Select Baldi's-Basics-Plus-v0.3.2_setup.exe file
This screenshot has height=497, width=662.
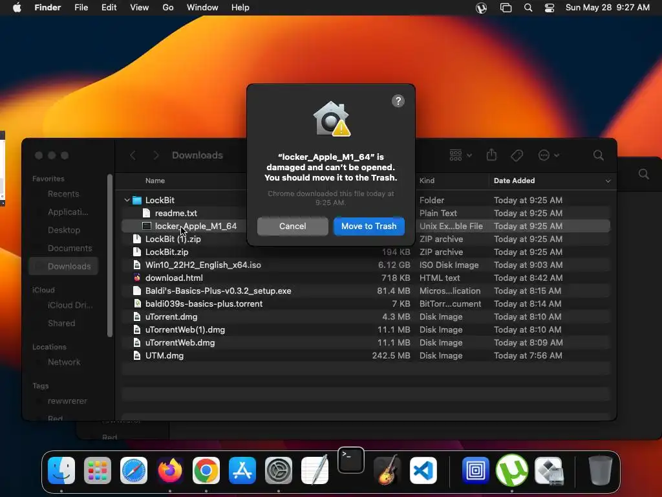[219, 291]
